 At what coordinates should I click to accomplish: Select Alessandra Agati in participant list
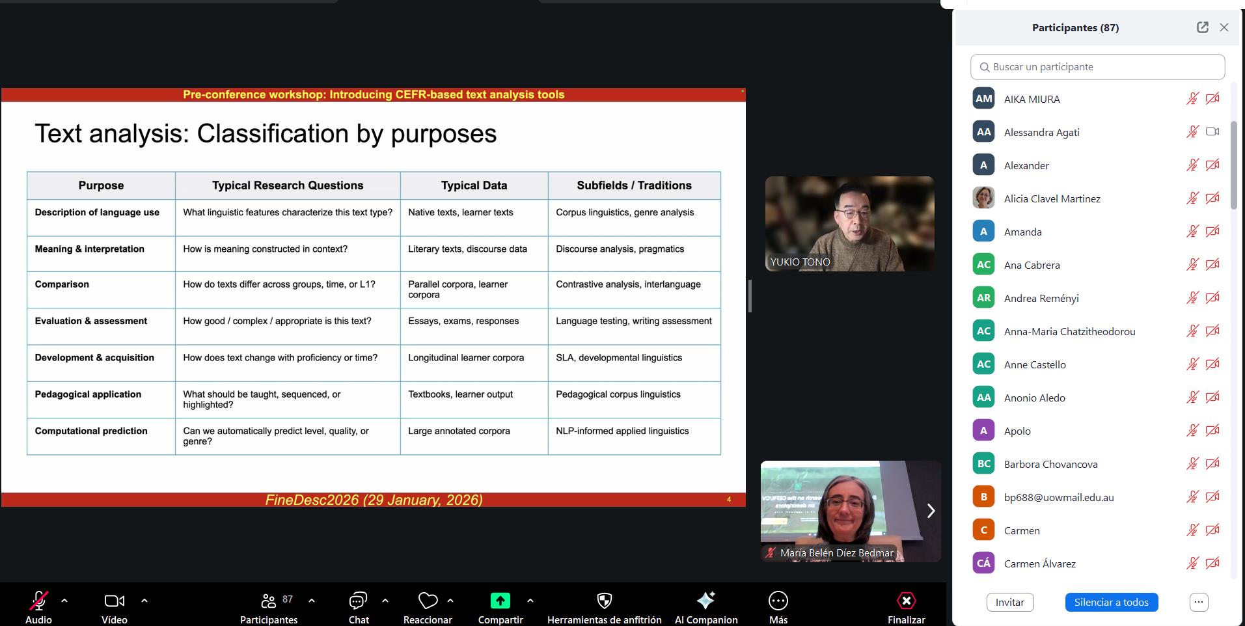pyautogui.click(x=1041, y=132)
